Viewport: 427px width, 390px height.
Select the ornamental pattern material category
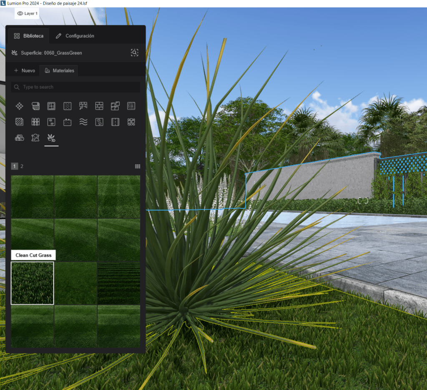click(x=131, y=122)
